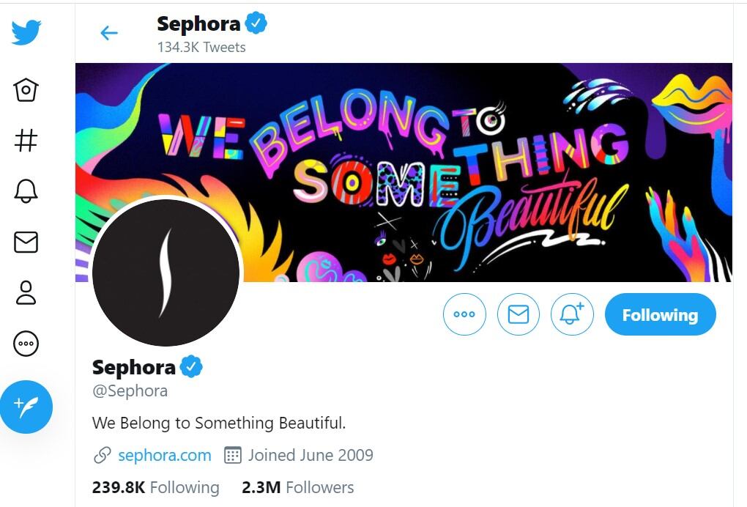Image resolution: width=747 pixels, height=507 pixels.
Task: Open your Profile via the person icon
Action: pyautogui.click(x=26, y=292)
